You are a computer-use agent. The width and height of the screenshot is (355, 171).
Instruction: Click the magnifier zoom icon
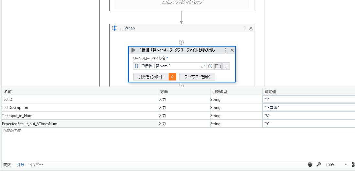318,165
